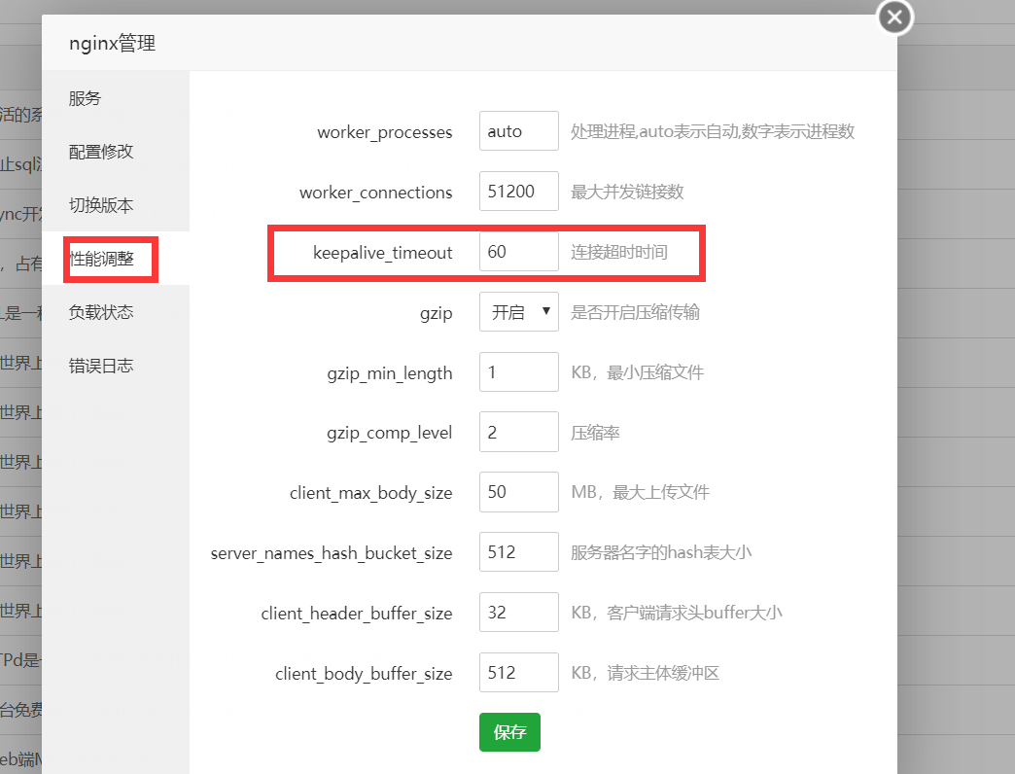Click the client_body_buffer_size input field
The height and width of the screenshot is (774, 1015).
point(518,673)
